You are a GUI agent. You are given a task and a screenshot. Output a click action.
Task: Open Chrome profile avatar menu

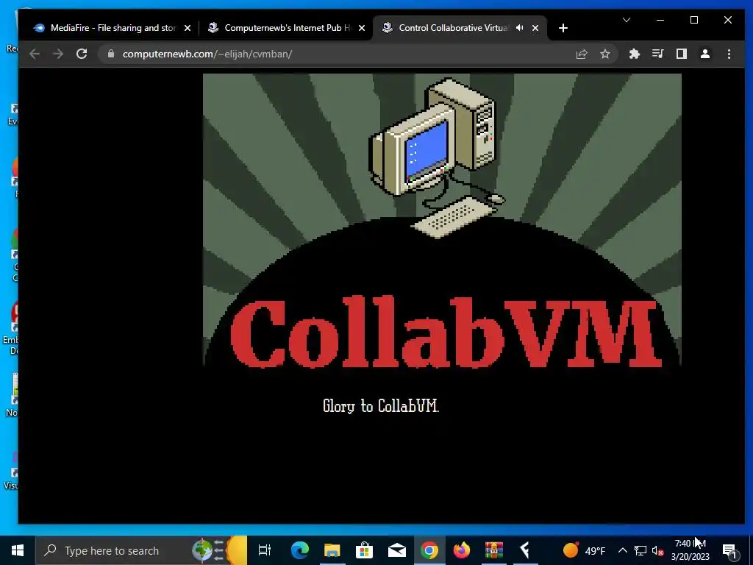(x=705, y=54)
